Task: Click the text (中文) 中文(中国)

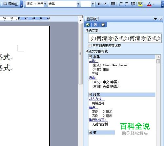Action: pyautogui.click(x=105, y=82)
